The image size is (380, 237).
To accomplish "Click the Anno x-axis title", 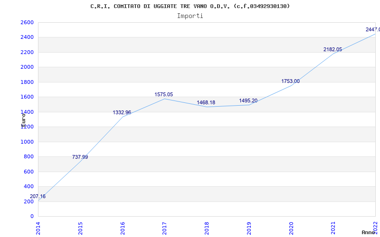I will [368, 232].
